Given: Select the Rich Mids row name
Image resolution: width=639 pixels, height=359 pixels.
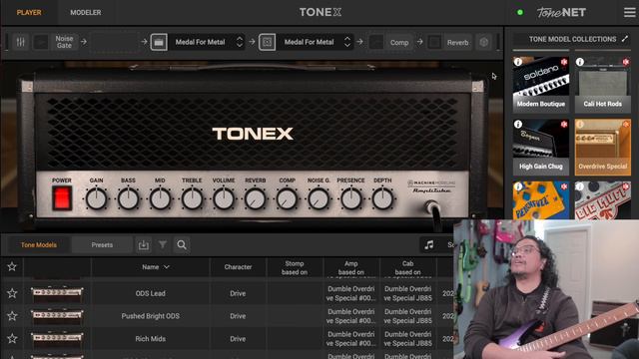Looking at the screenshot, I should pos(151,339).
